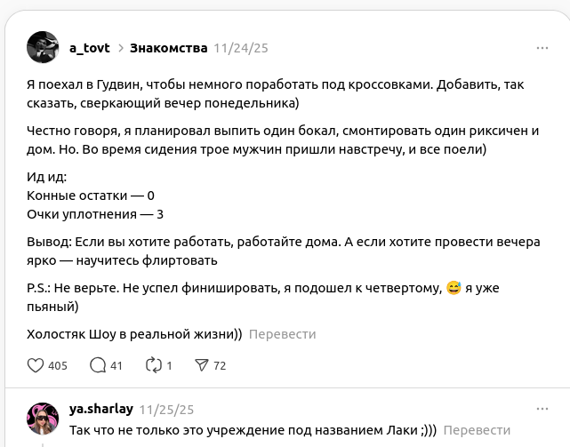
Task: Open replies via the comment bubble icon
Action: click(98, 365)
